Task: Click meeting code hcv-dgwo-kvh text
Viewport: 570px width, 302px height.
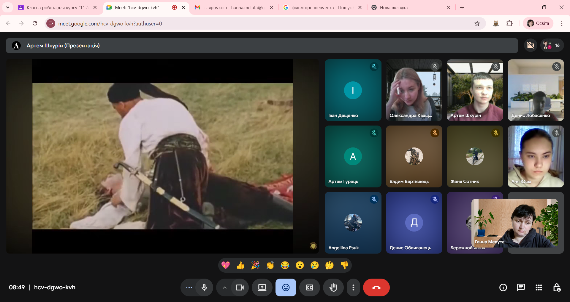Action: tap(55, 287)
